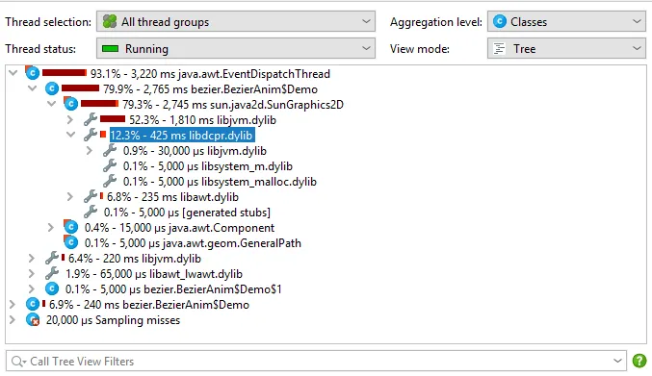This screenshot has height=376, width=652.
Task: Click the Tree view mode icon
Action: pyautogui.click(x=499, y=48)
